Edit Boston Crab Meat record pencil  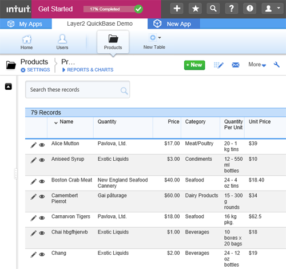point(33,181)
